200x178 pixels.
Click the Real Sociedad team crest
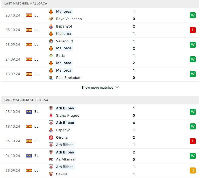tap(51, 78)
